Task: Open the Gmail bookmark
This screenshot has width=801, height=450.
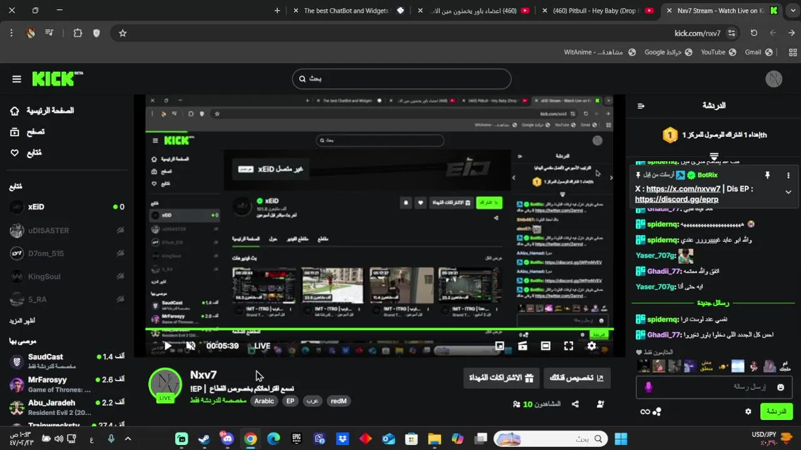Action: 759,52
